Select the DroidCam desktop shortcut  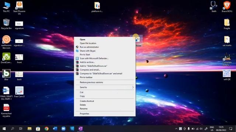[x=6, y=58]
